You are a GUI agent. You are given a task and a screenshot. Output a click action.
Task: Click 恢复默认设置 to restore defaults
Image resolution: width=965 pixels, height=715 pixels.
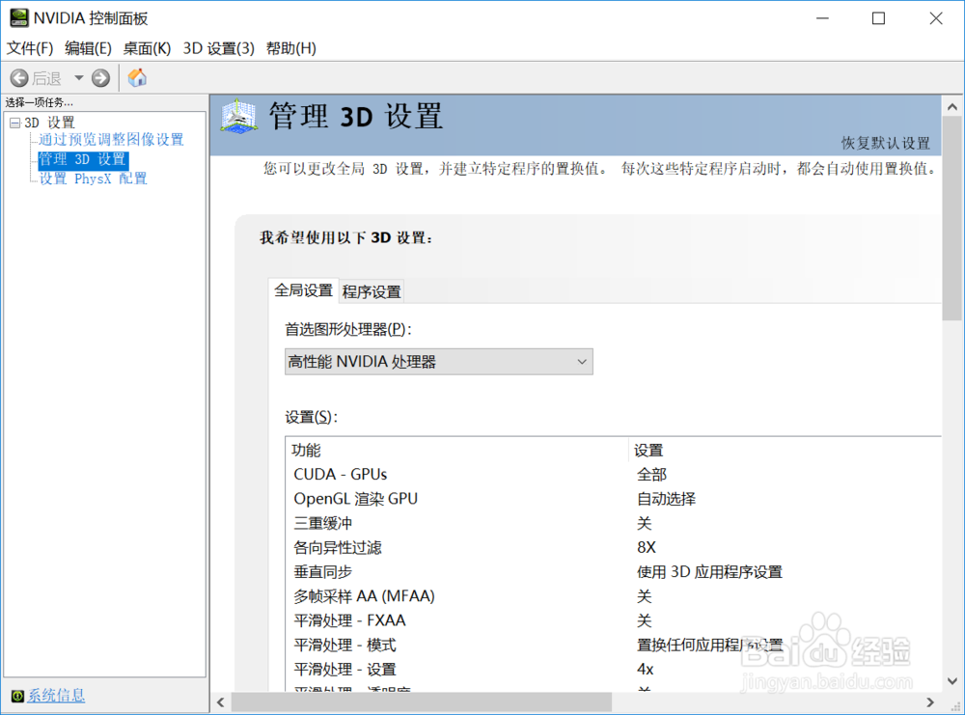(886, 144)
